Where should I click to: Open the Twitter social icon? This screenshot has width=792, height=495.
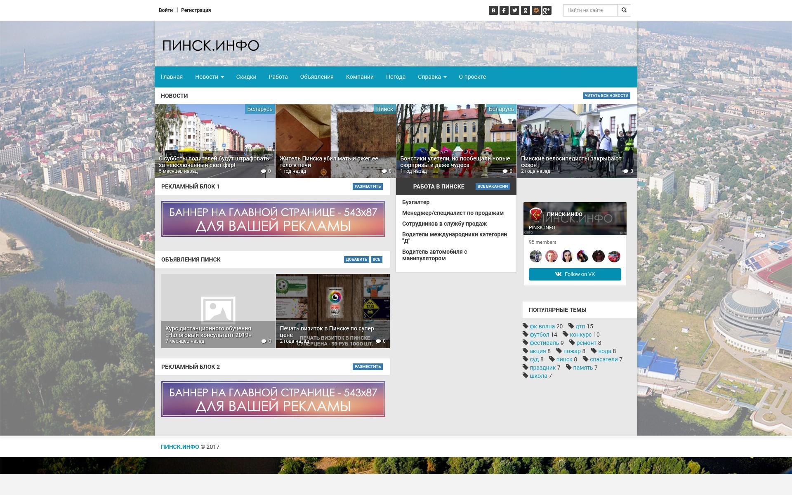514,10
